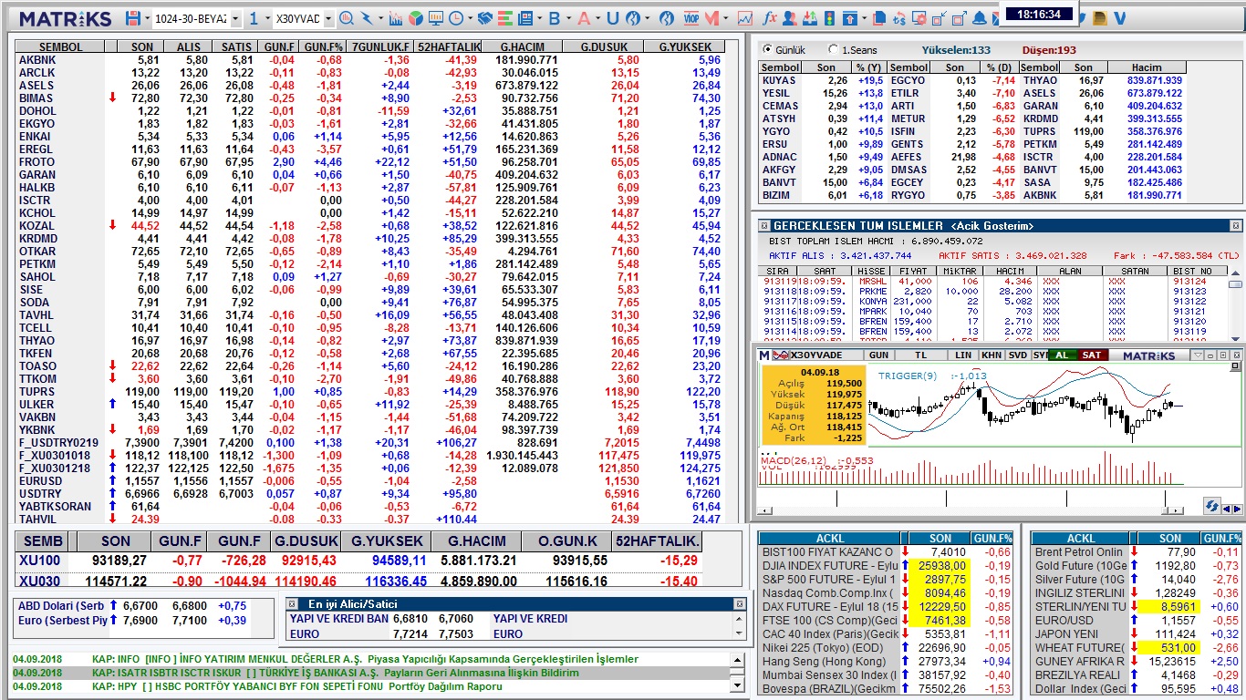Screen dimensions: 1246x700
Task: Click the user profile icon in toolbar
Action: pyautogui.click(x=790, y=18)
